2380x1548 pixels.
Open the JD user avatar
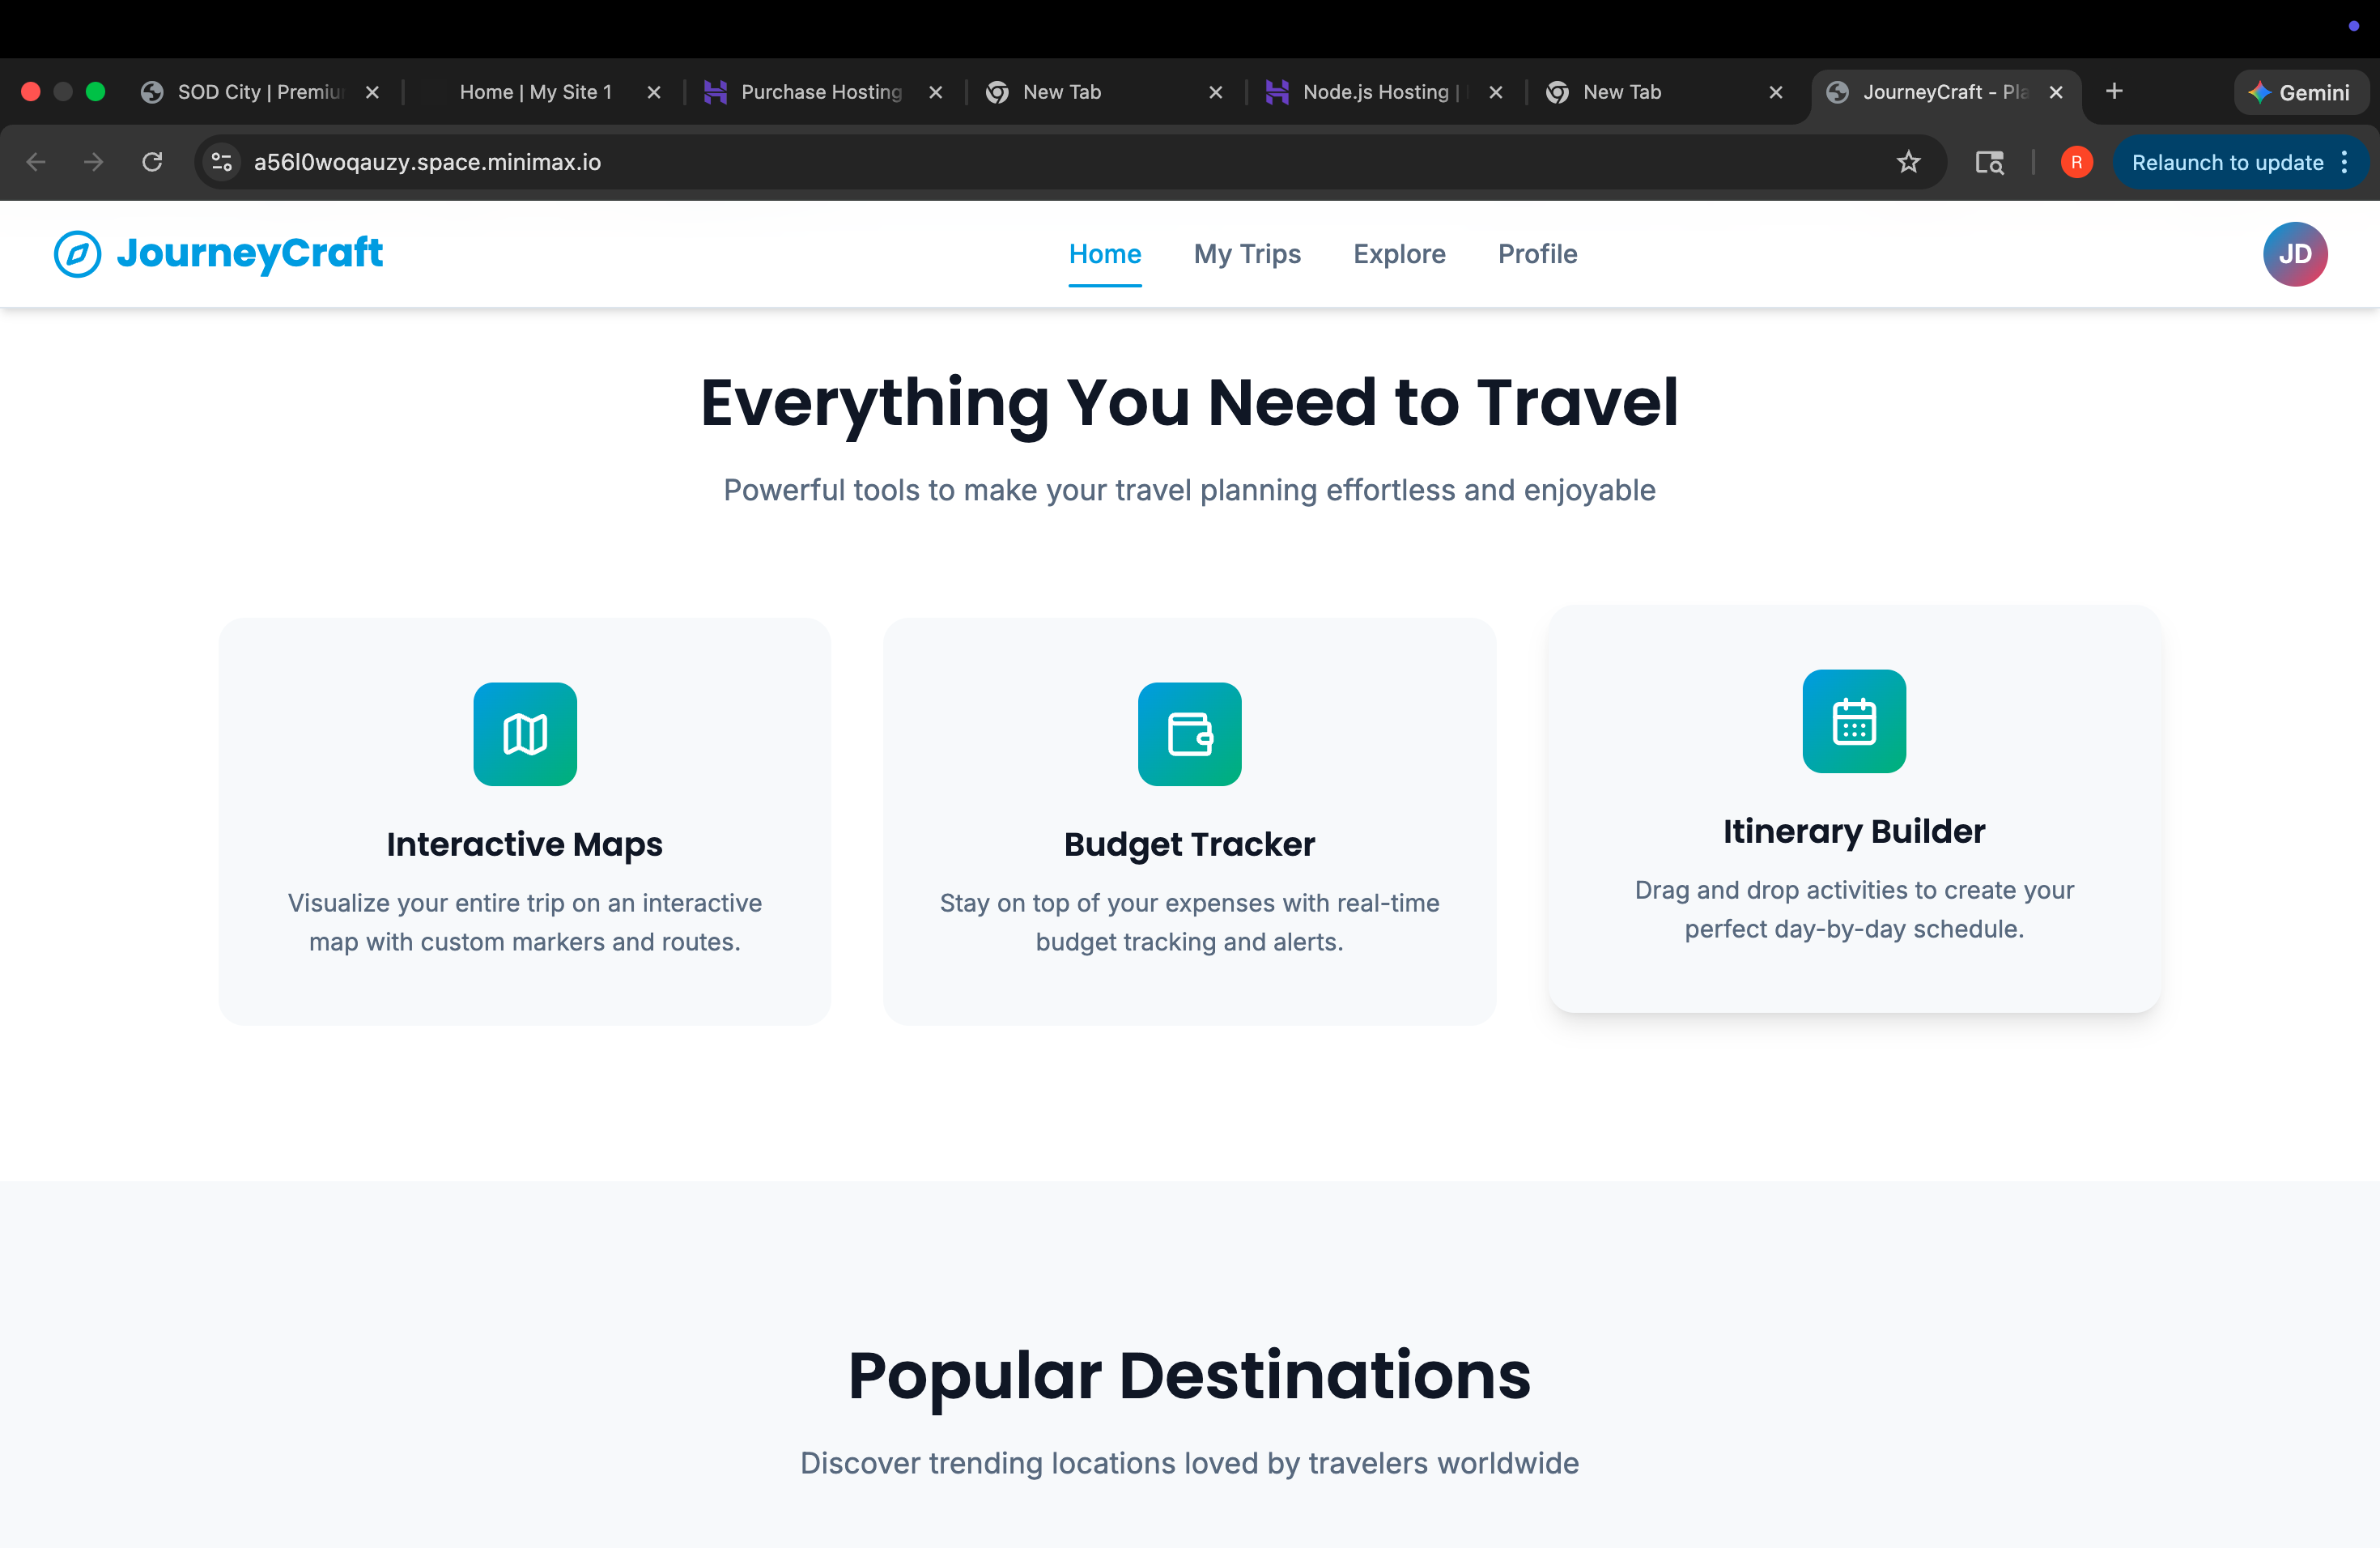pyautogui.click(x=2294, y=254)
